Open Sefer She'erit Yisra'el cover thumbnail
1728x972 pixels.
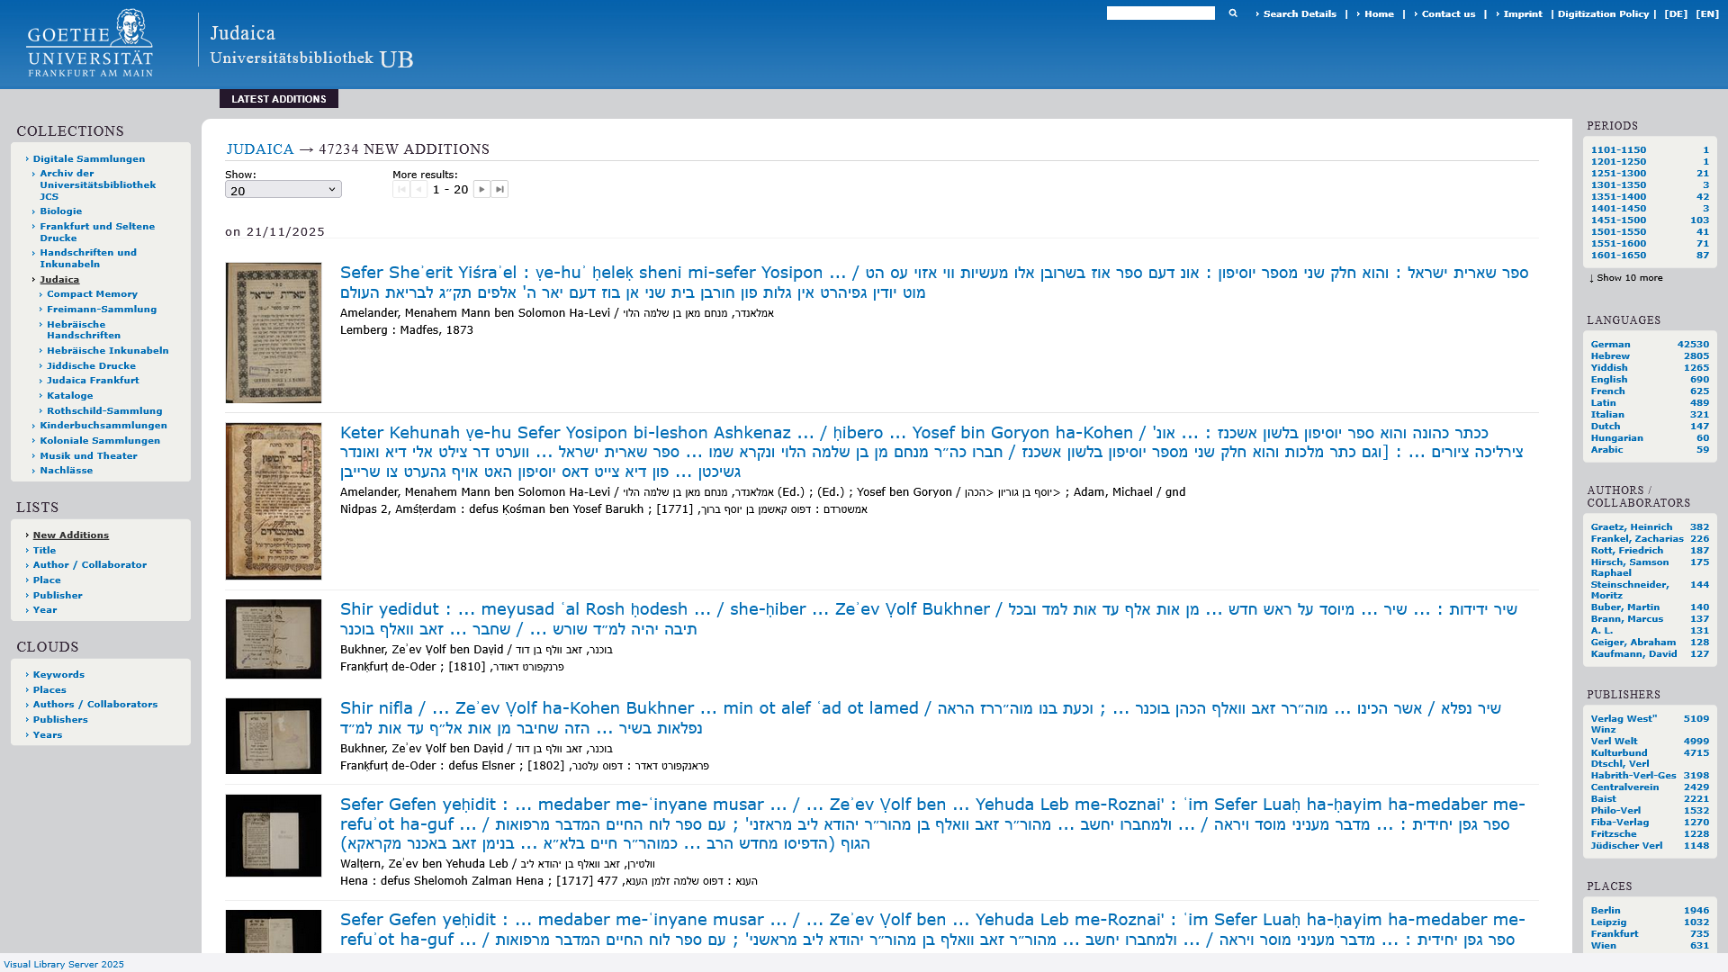coord(274,332)
